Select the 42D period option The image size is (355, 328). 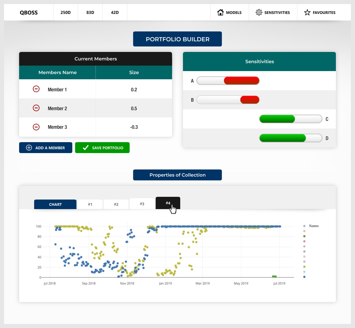115,12
